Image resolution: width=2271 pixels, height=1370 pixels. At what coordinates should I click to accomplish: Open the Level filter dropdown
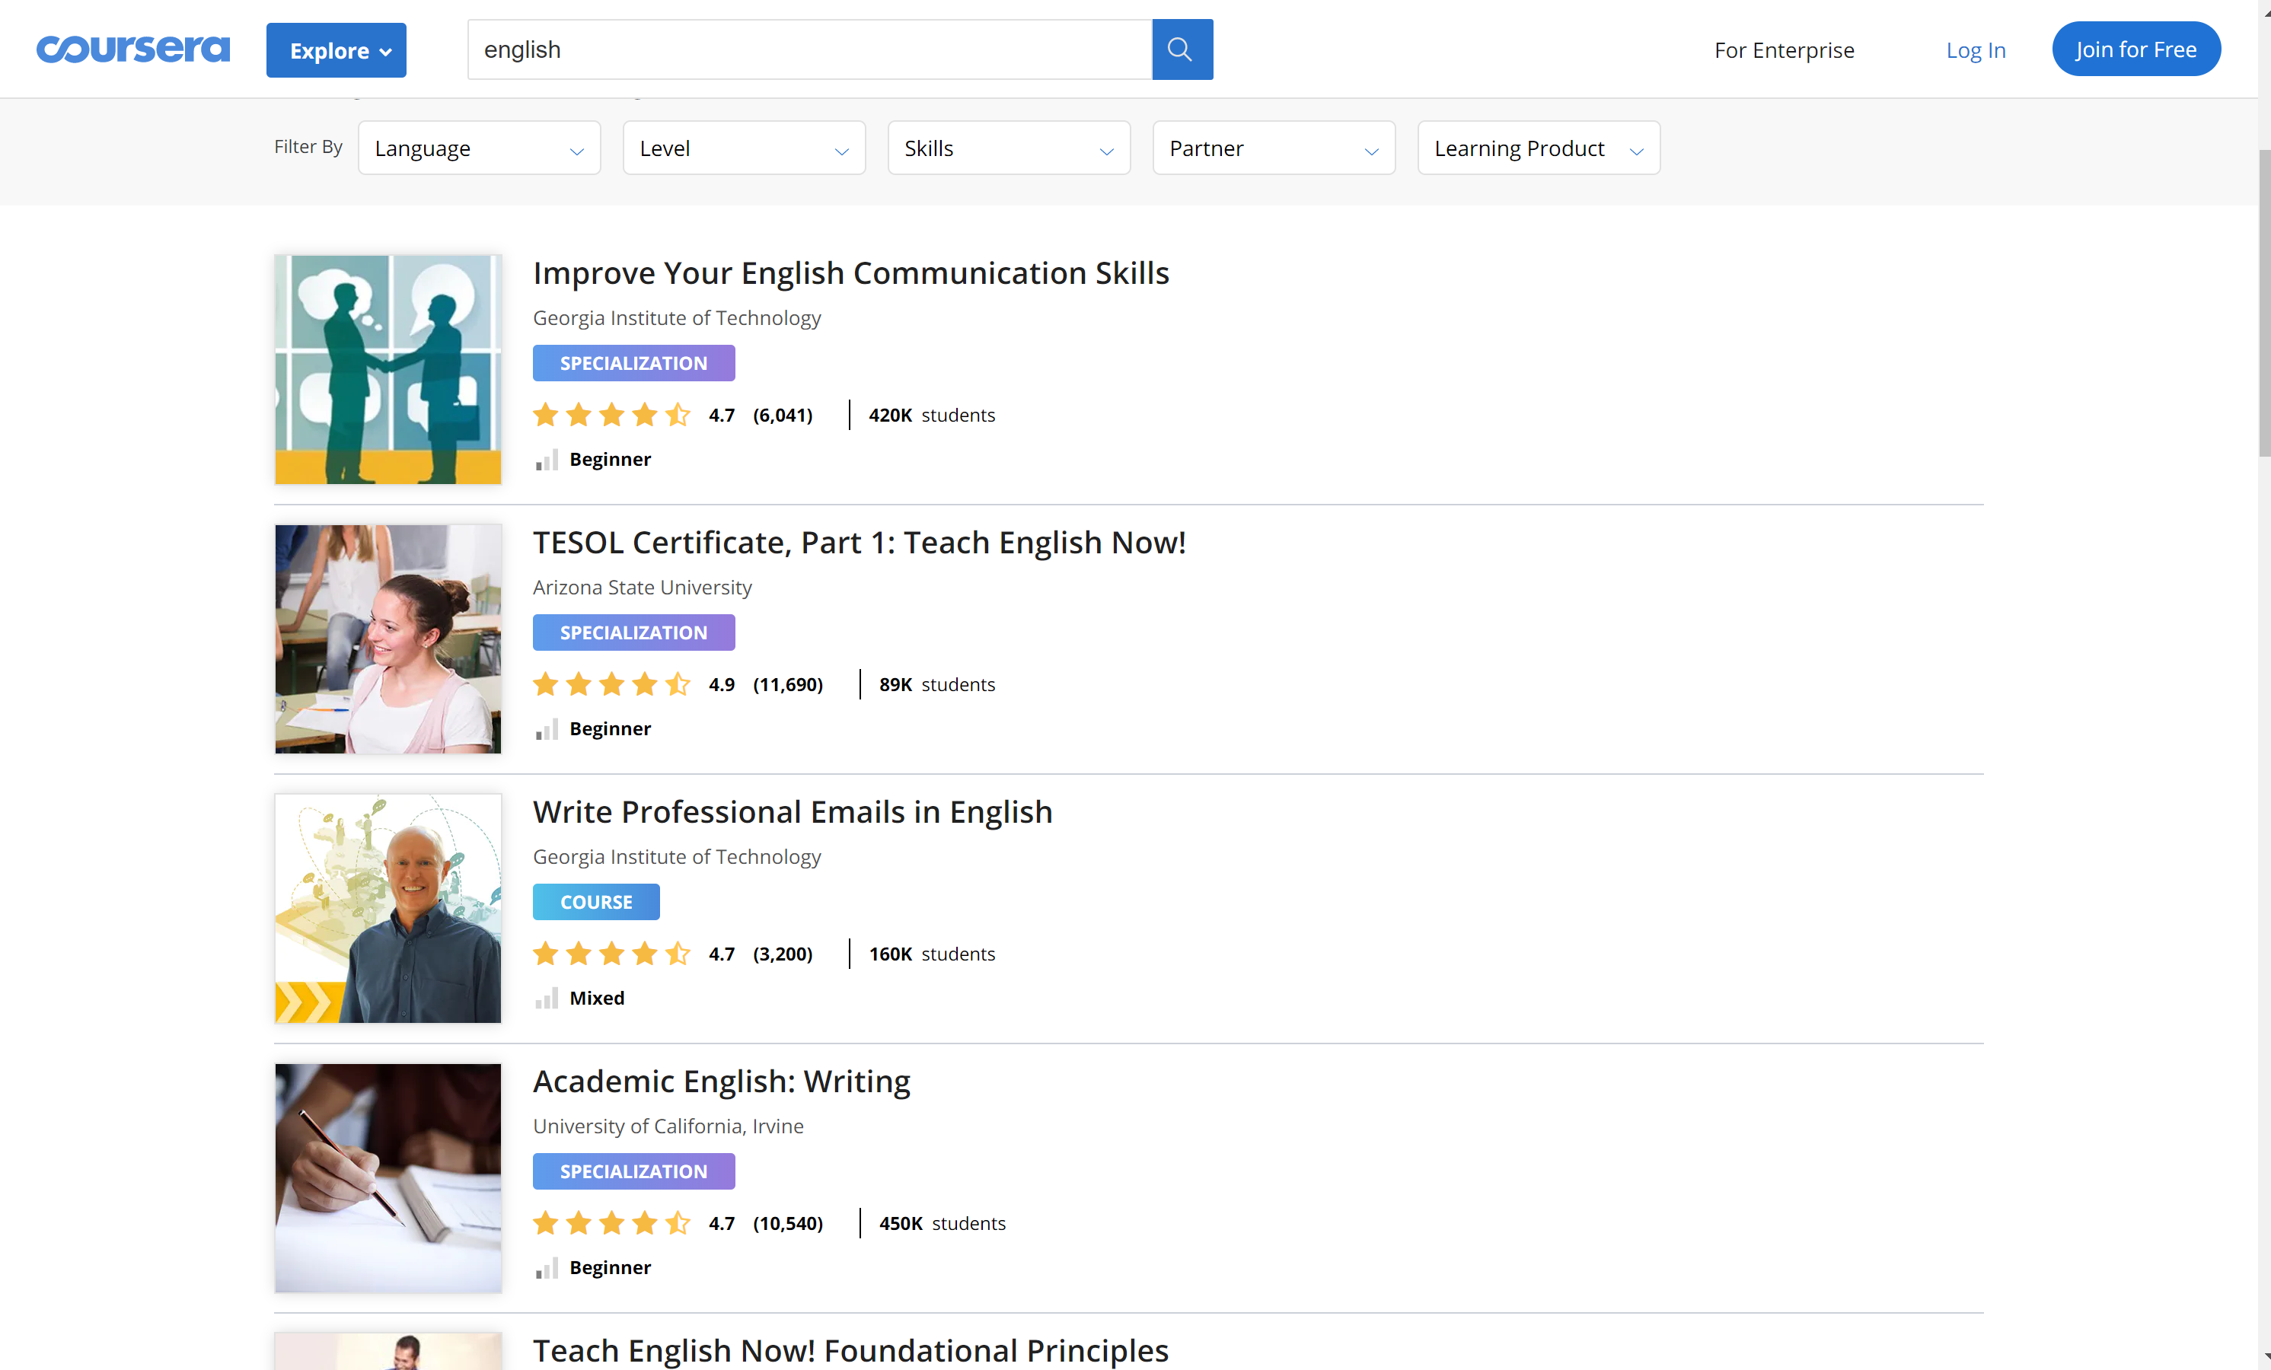743,148
